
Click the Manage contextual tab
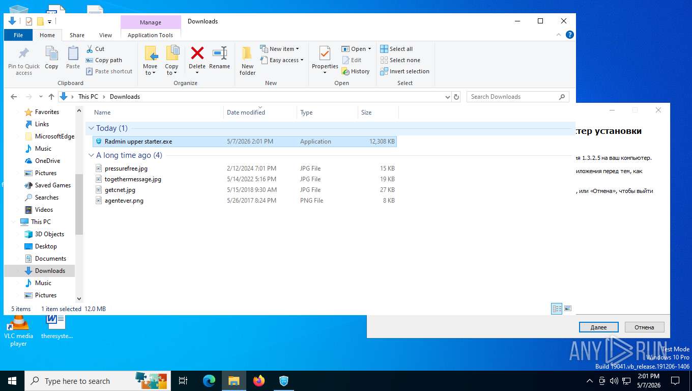pyautogui.click(x=151, y=22)
